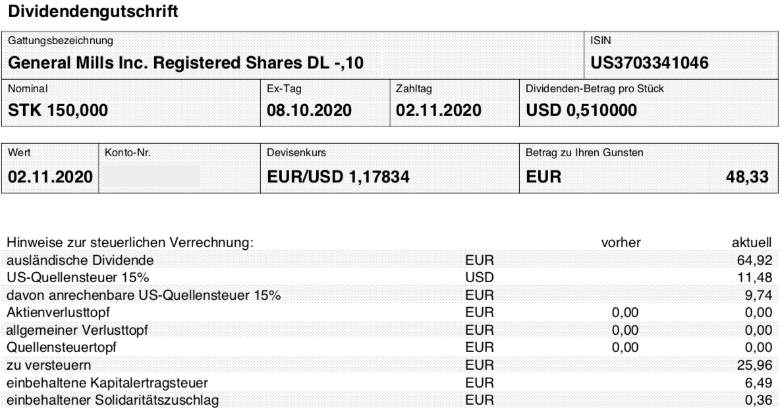Select the allgemeiner Verlusttopf row label
Viewport: 782px width, 410px height.
coord(77,330)
